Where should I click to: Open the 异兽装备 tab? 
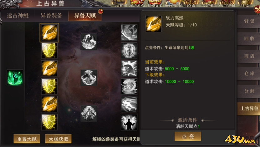(51, 16)
